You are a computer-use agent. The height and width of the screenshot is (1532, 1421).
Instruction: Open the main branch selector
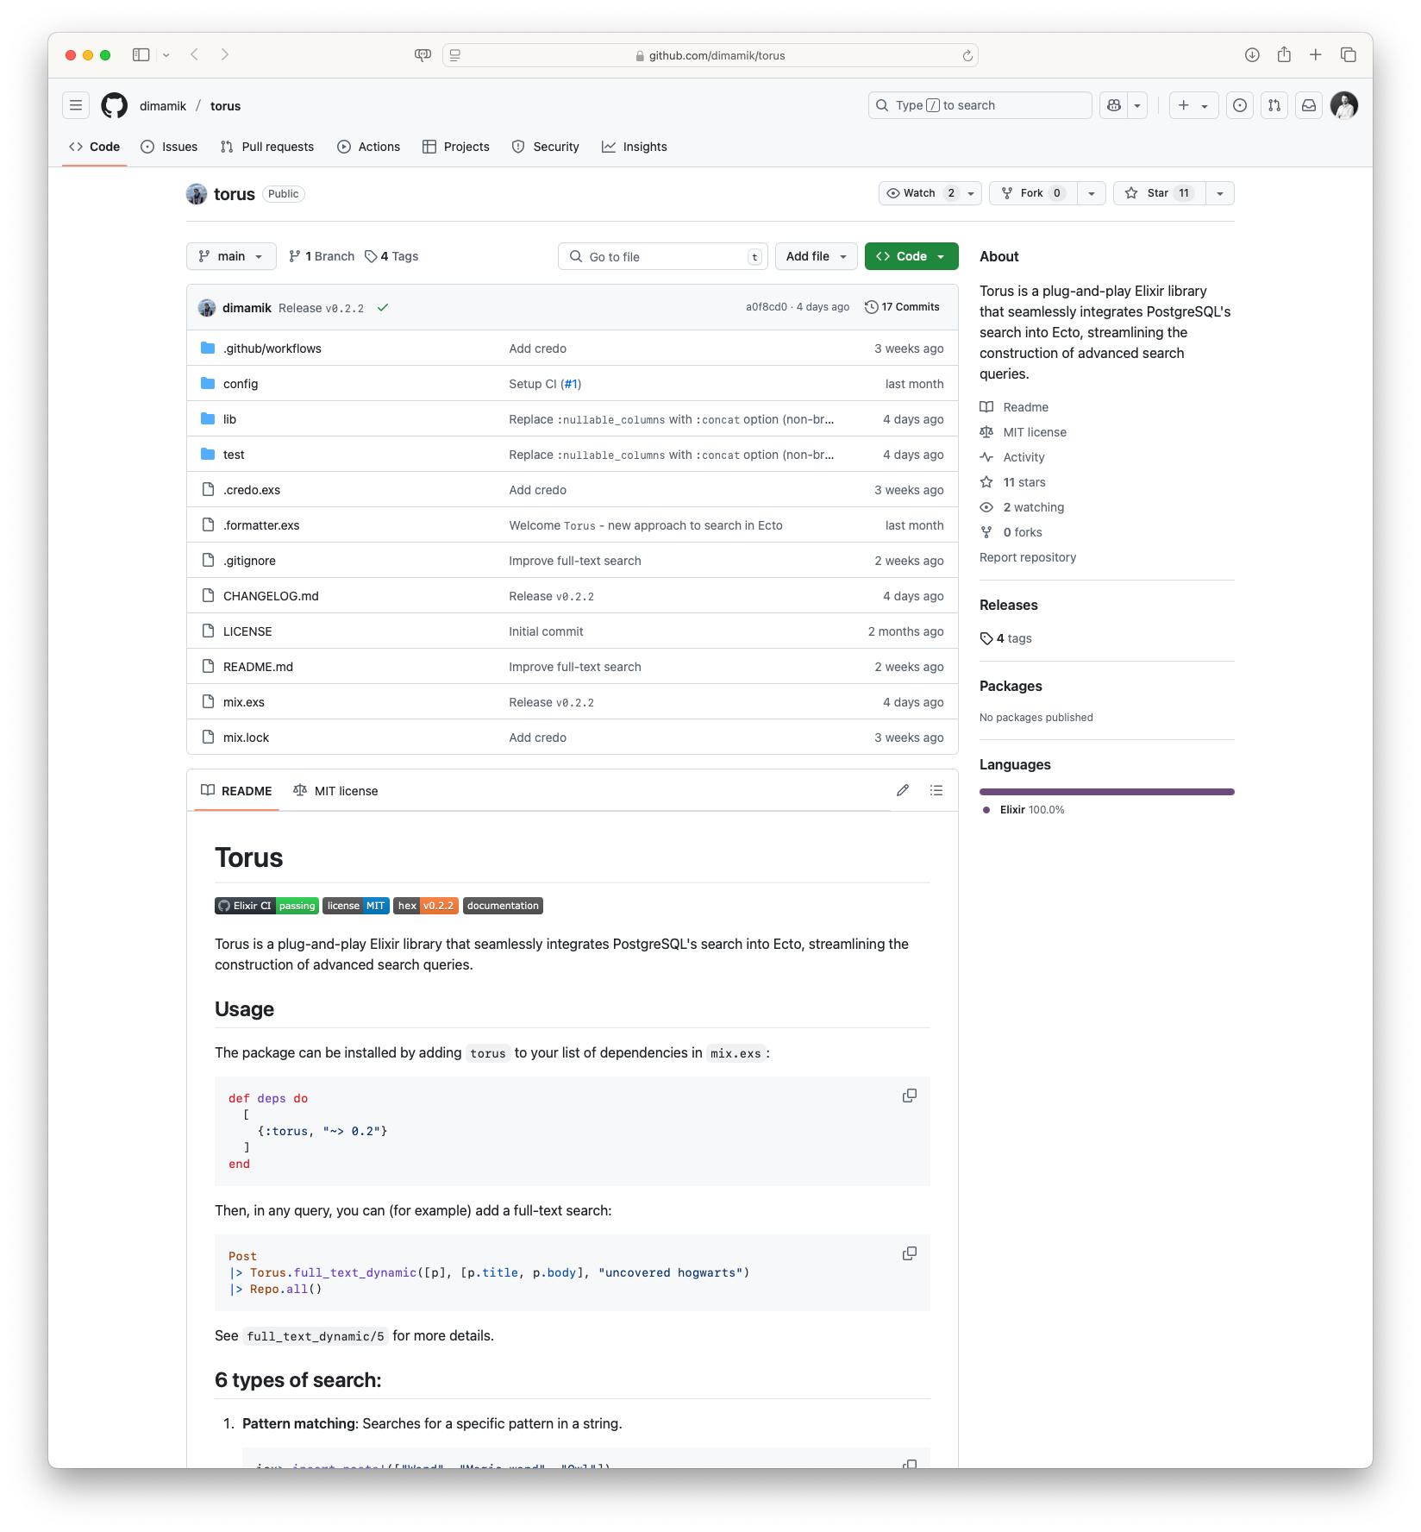[x=230, y=256]
